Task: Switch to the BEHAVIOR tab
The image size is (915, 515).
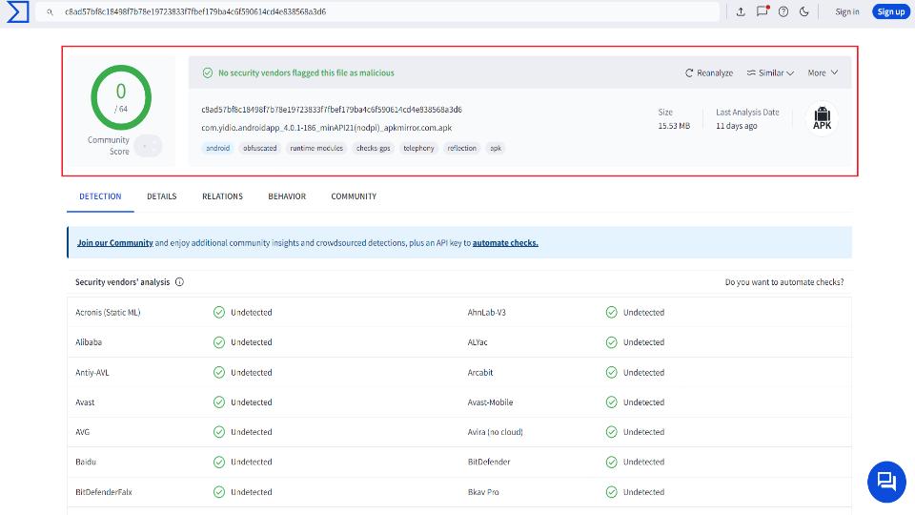Action: pos(287,196)
